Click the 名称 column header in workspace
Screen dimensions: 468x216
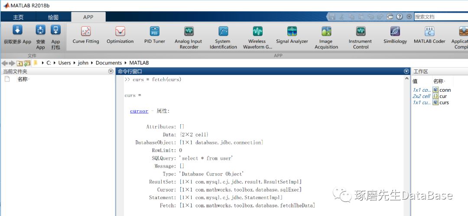click(x=439, y=81)
